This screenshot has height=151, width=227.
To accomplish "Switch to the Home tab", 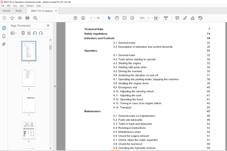I will (6, 11).
